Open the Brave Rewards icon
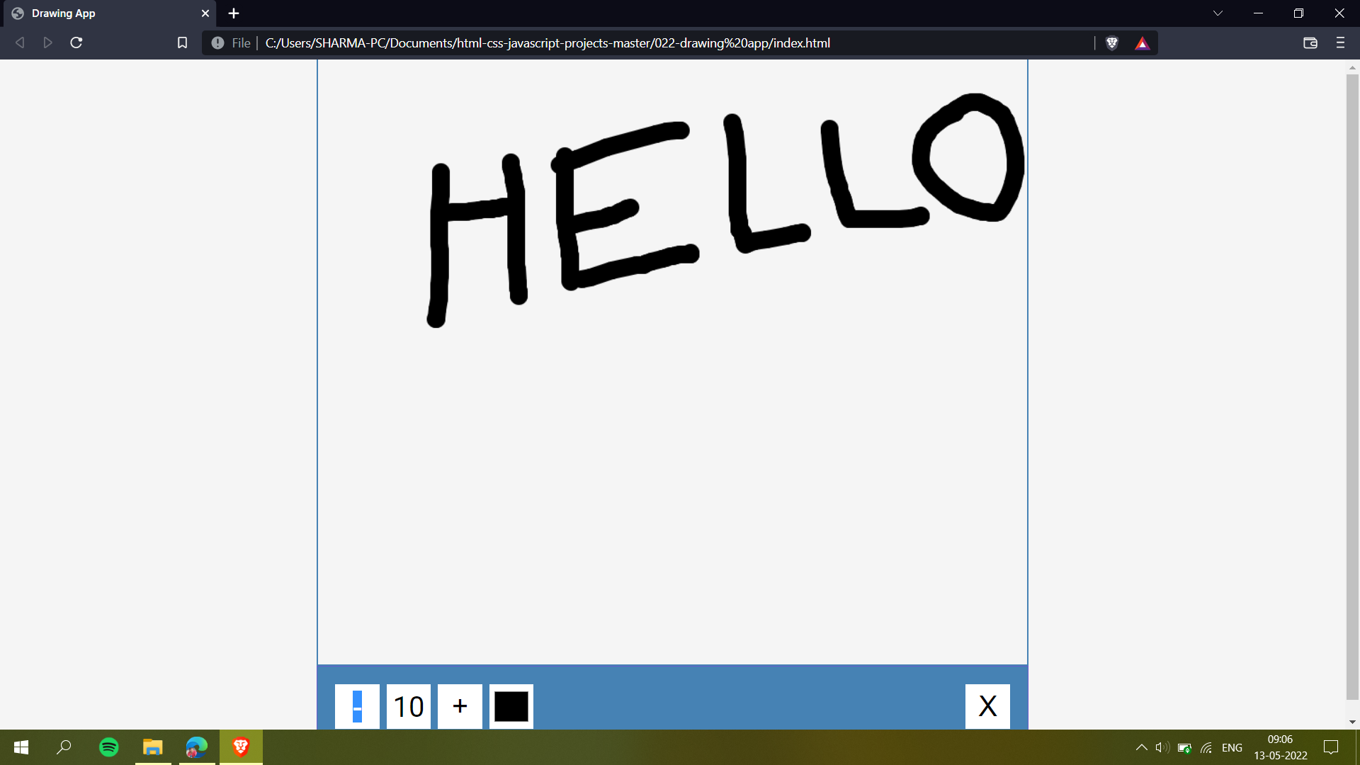Image resolution: width=1360 pixels, height=765 pixels. tap(1143, 42)
